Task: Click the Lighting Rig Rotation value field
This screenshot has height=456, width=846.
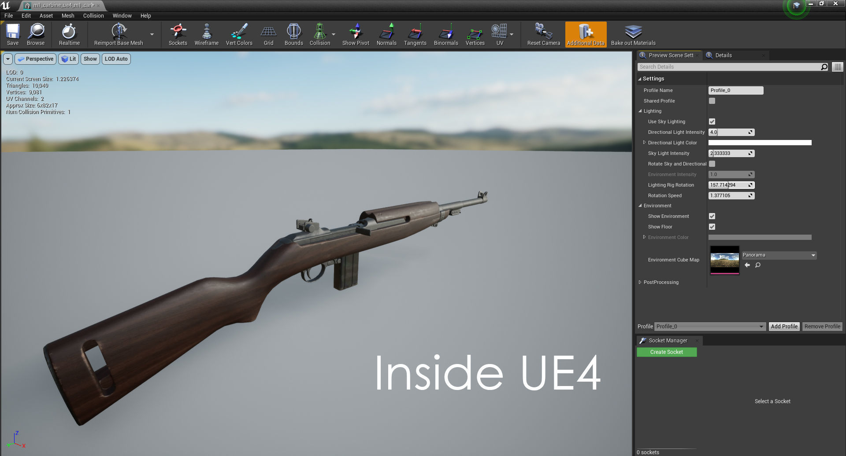Action: coord(731,185)
